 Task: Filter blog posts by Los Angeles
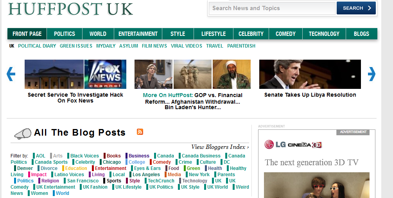pos(146,175)
